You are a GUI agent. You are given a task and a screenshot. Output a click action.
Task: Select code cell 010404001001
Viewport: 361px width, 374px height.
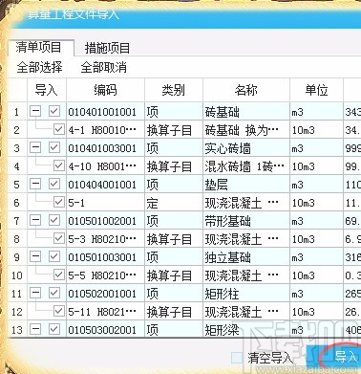(105, 185)
